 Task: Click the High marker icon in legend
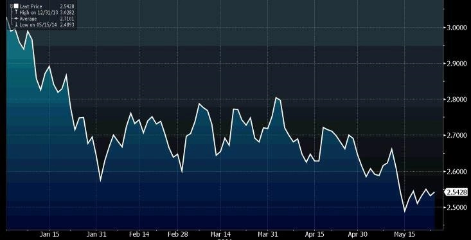(x=16, y=12)
